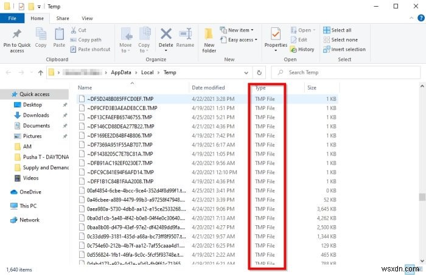The width and height of the screenshot is (426, 275).
Task: Click the red Delete X icon
Action: (166, 34)
